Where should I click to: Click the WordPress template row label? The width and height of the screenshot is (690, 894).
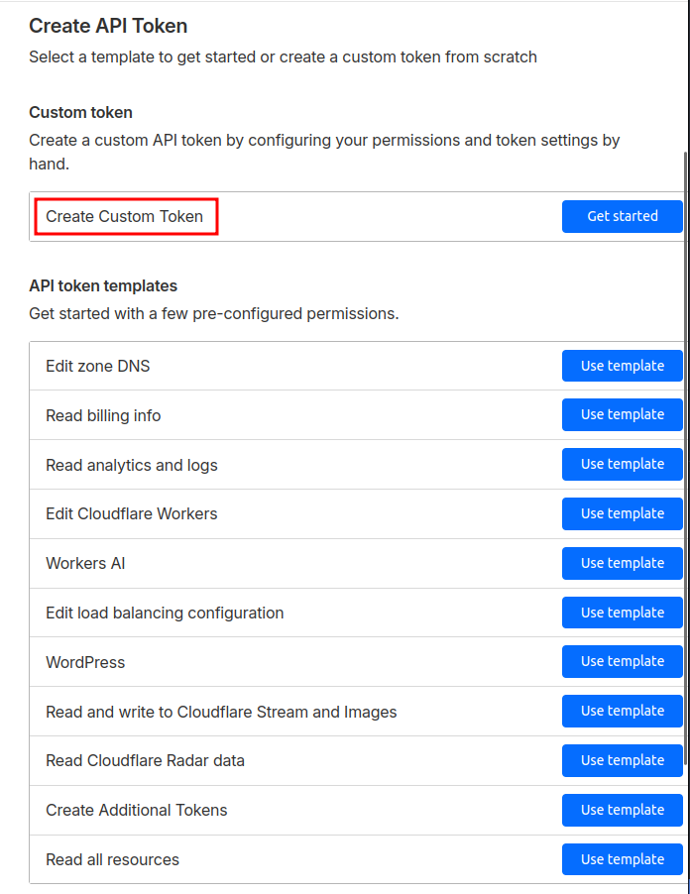click(x=85, y=662)
